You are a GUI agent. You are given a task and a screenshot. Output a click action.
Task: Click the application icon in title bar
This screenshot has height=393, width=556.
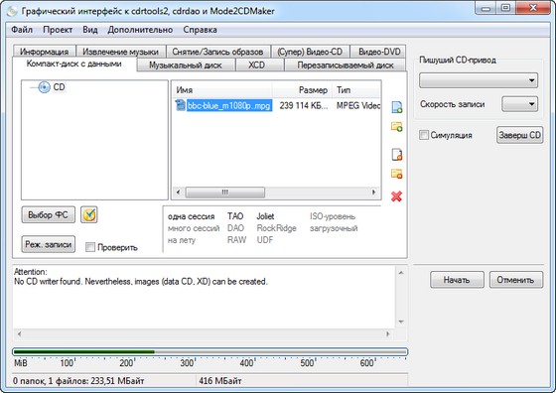point(12,11)
